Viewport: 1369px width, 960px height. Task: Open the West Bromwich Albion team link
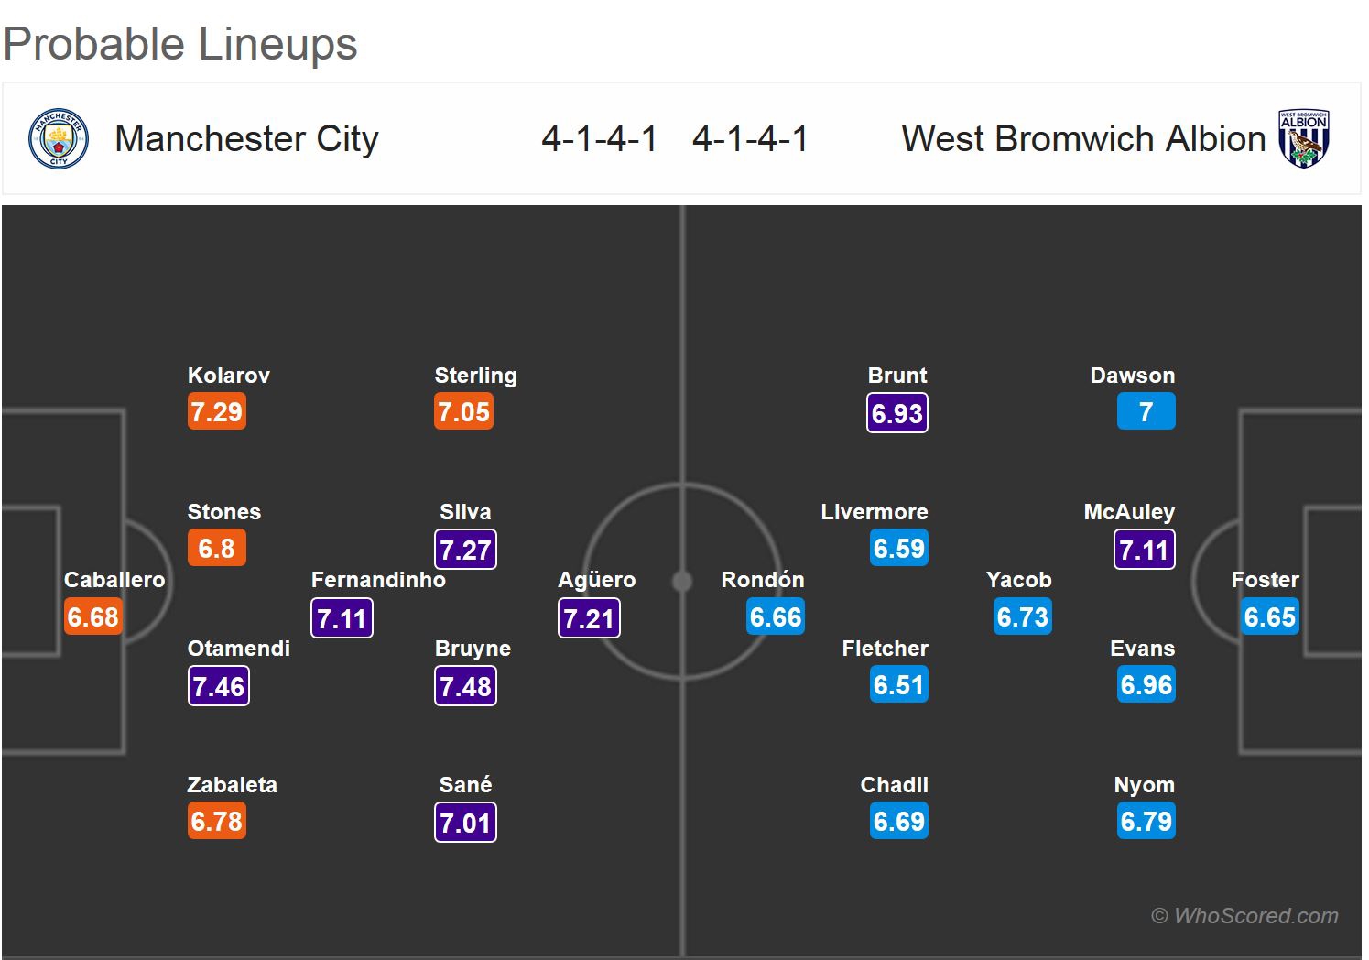(1082, 139)
